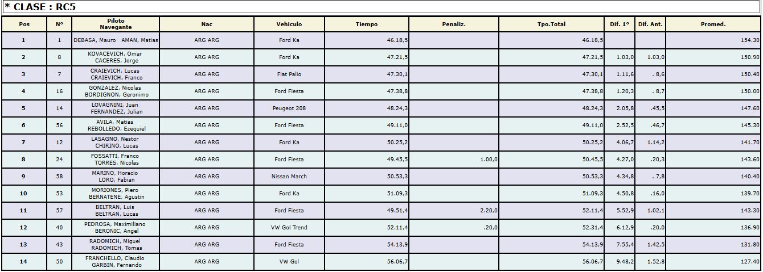The width and height of the screenshot is (763, 272).
Task: Click the Promed. column header
Action: [x=713, y=24]
